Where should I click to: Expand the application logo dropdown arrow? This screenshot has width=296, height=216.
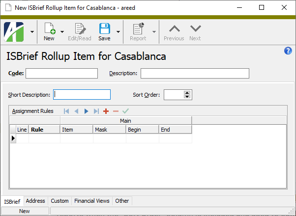[x=32, y=32]
